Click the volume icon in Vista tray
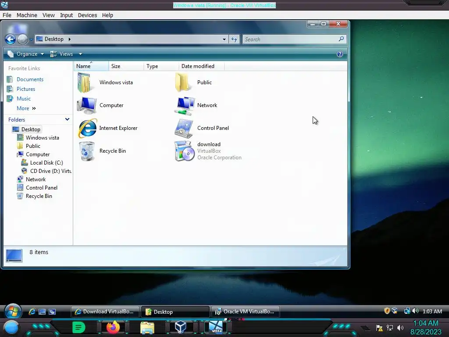The image size is (449, 337). click(x=415, y=311)
